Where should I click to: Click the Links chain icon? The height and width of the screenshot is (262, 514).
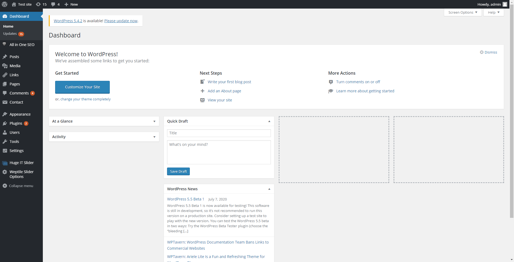coord(5,75)
